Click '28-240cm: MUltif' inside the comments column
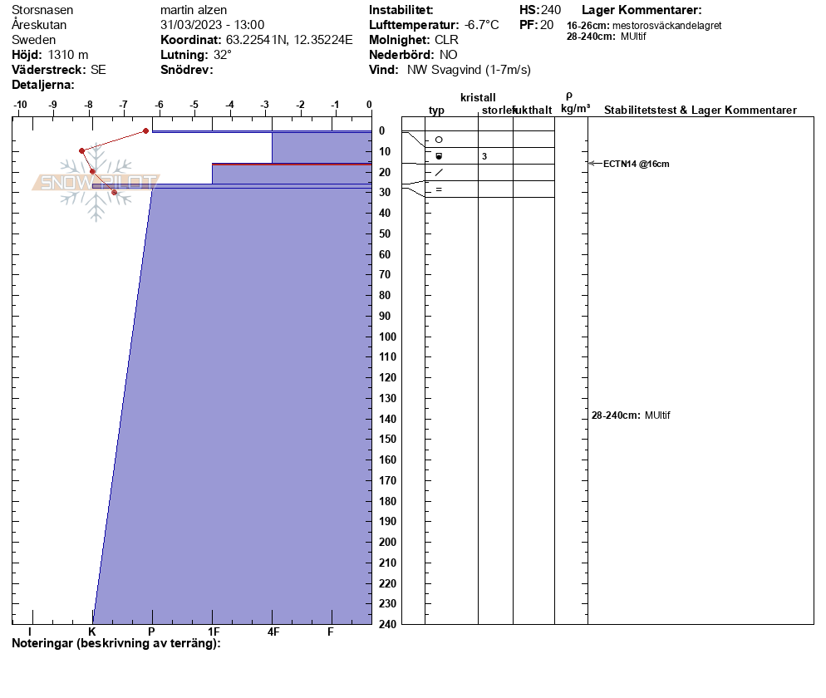 tap(631, 415)
